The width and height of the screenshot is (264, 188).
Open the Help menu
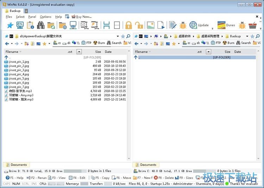click(x=58, y=17)
